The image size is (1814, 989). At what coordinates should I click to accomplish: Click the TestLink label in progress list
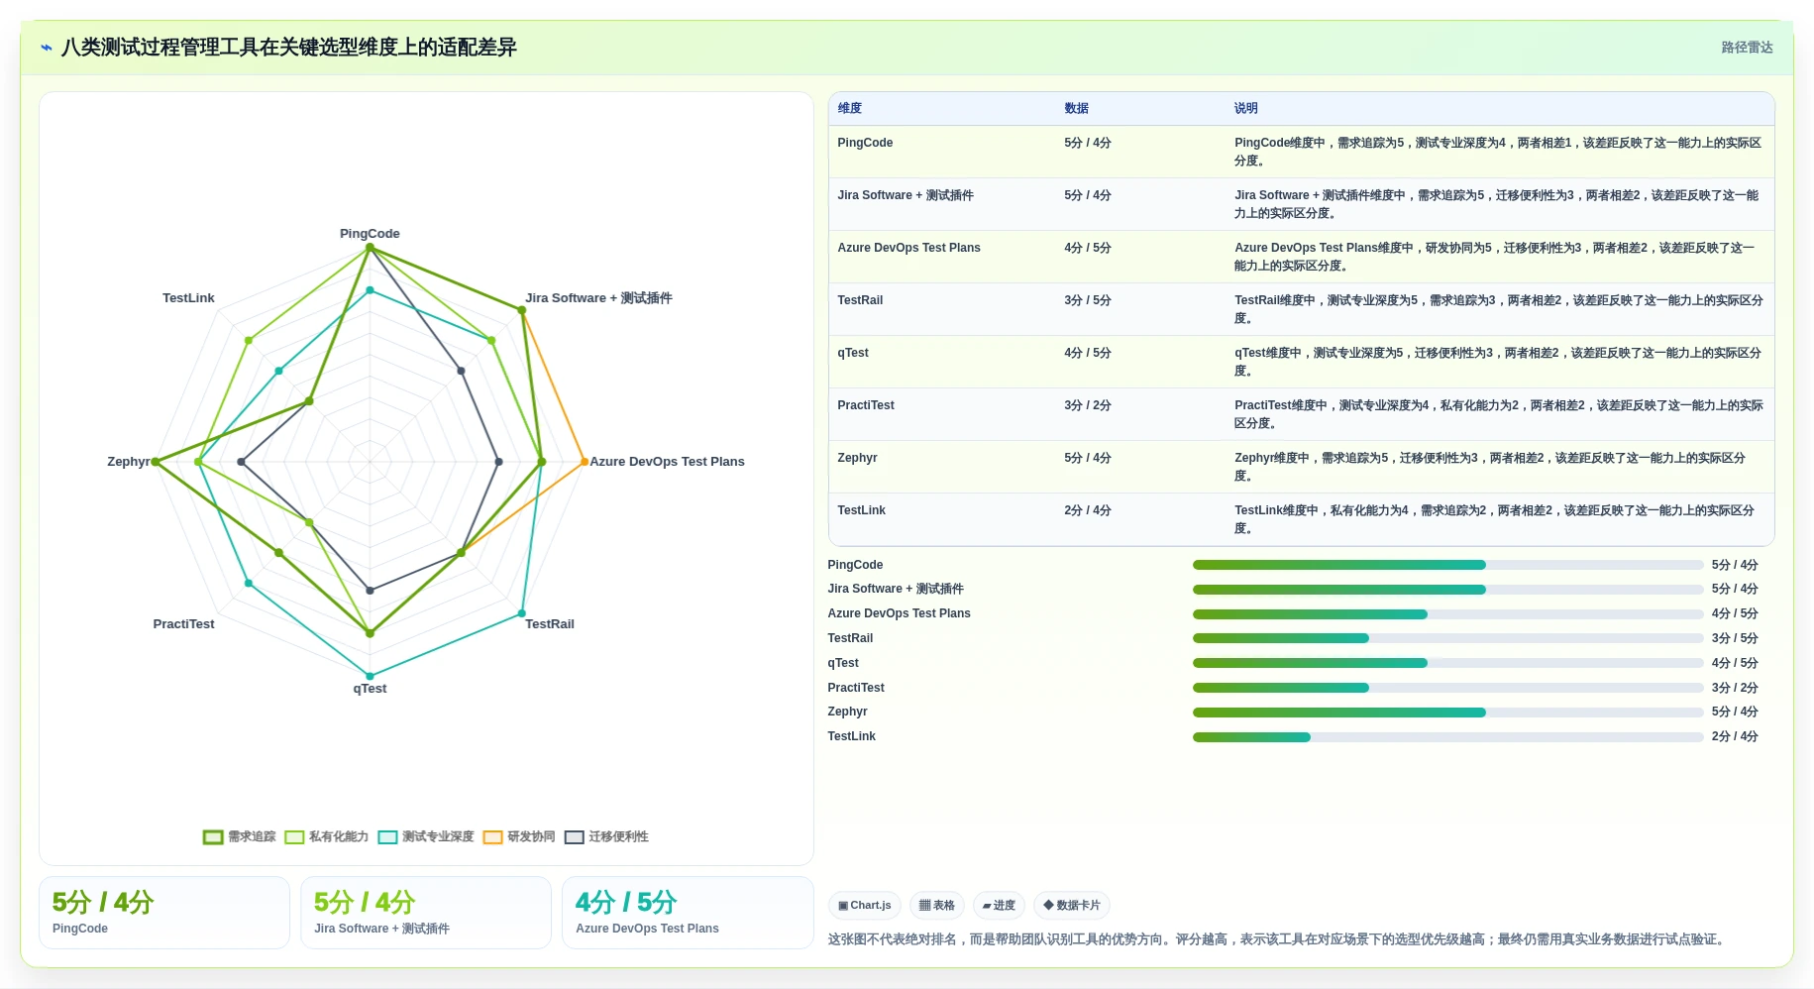[x=851, y=737]
